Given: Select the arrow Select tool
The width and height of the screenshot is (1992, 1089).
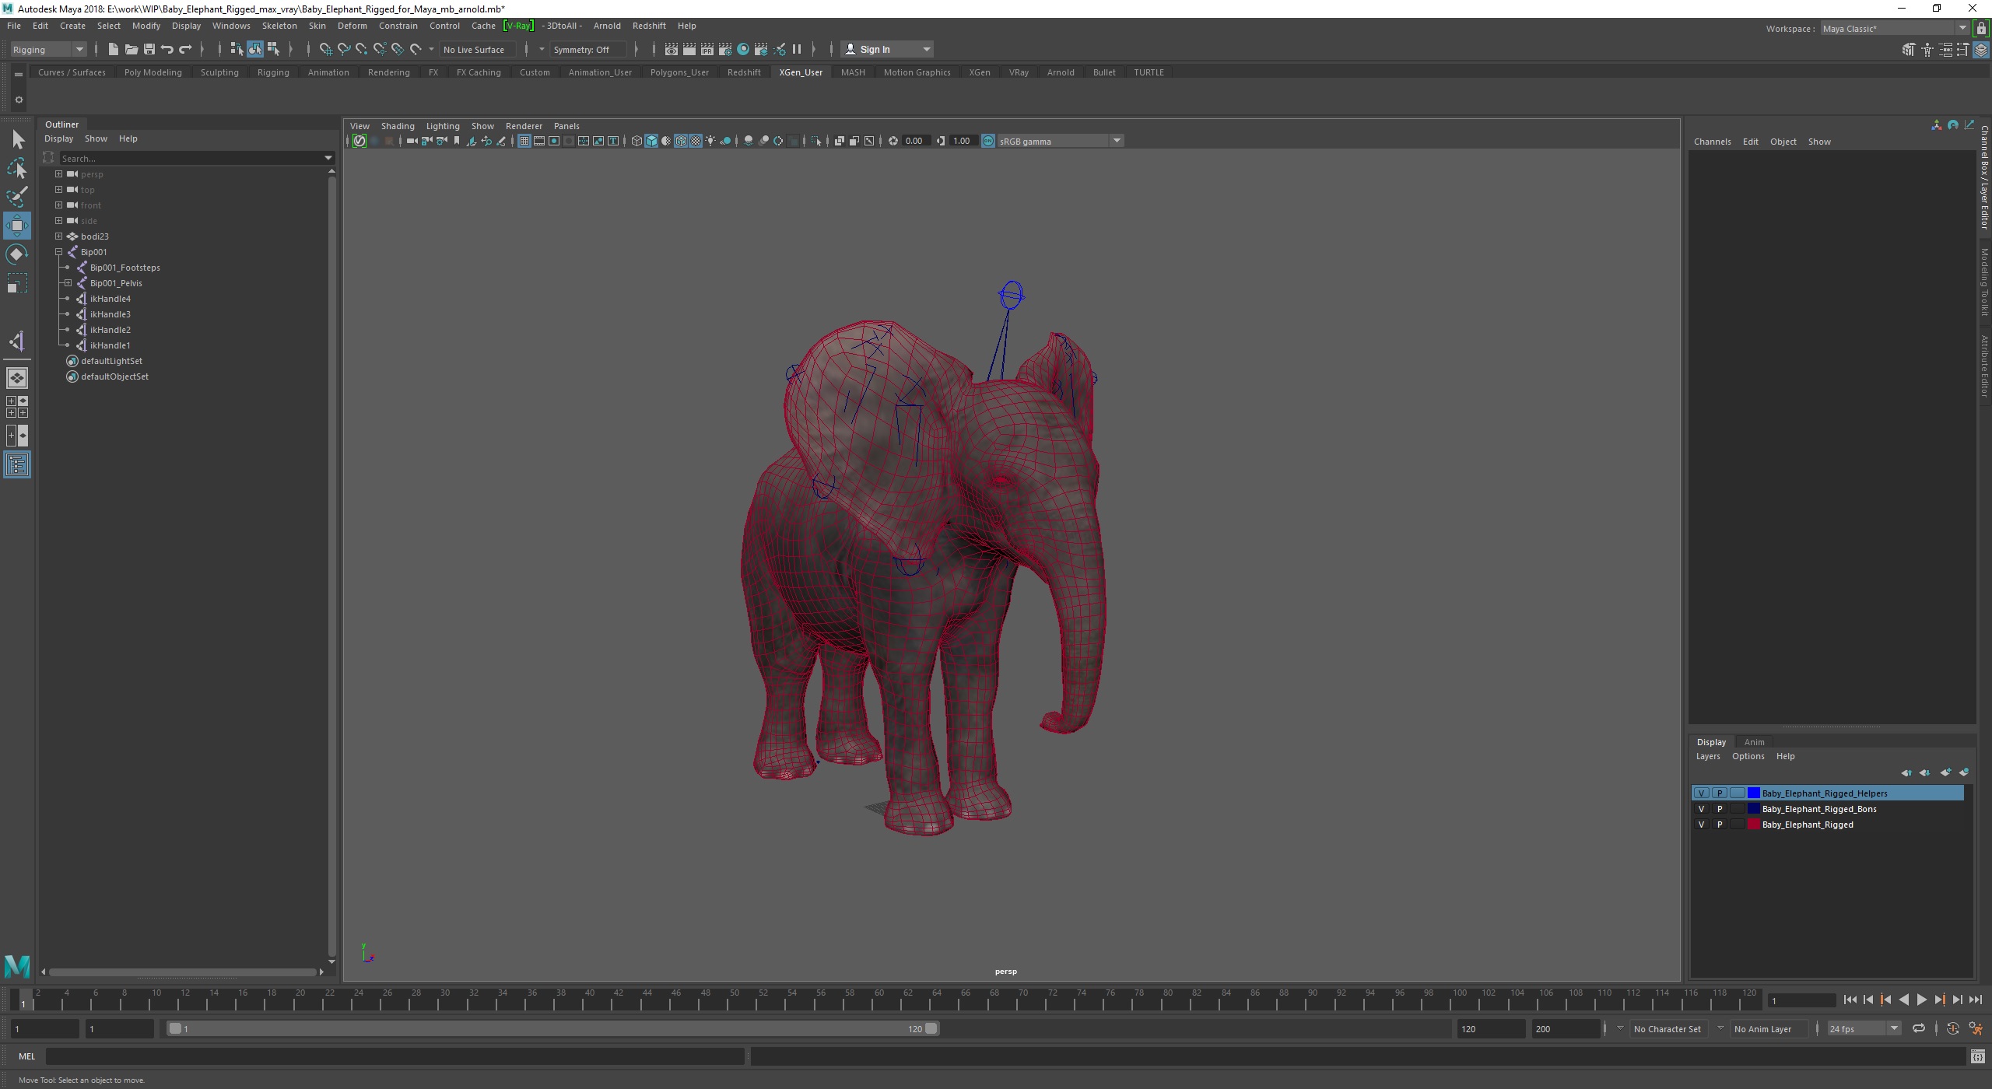Looking at the screenshot, I should 17,139.
